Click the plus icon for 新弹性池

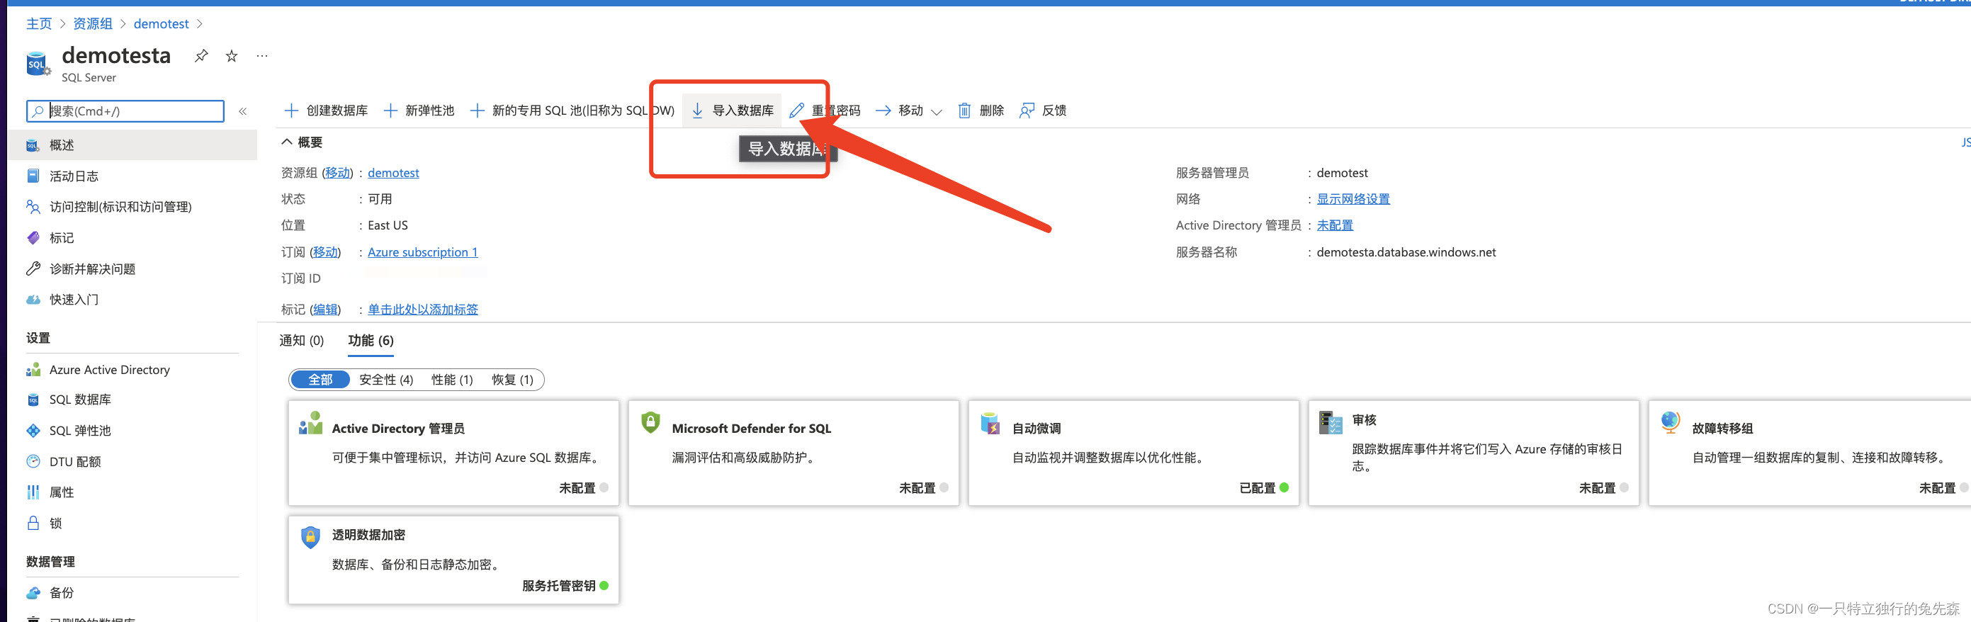(390, 111)
